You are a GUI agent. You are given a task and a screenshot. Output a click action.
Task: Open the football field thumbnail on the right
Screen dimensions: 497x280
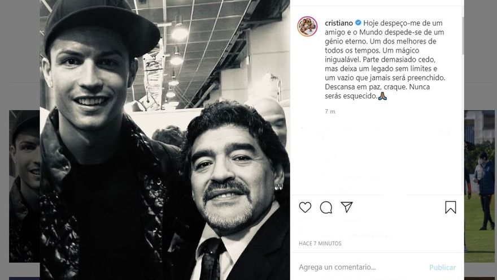pyautogui.click(x=479, y=186)
